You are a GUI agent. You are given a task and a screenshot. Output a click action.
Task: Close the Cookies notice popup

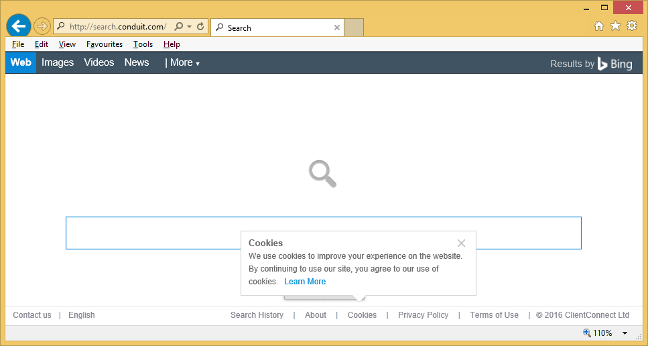461,243
